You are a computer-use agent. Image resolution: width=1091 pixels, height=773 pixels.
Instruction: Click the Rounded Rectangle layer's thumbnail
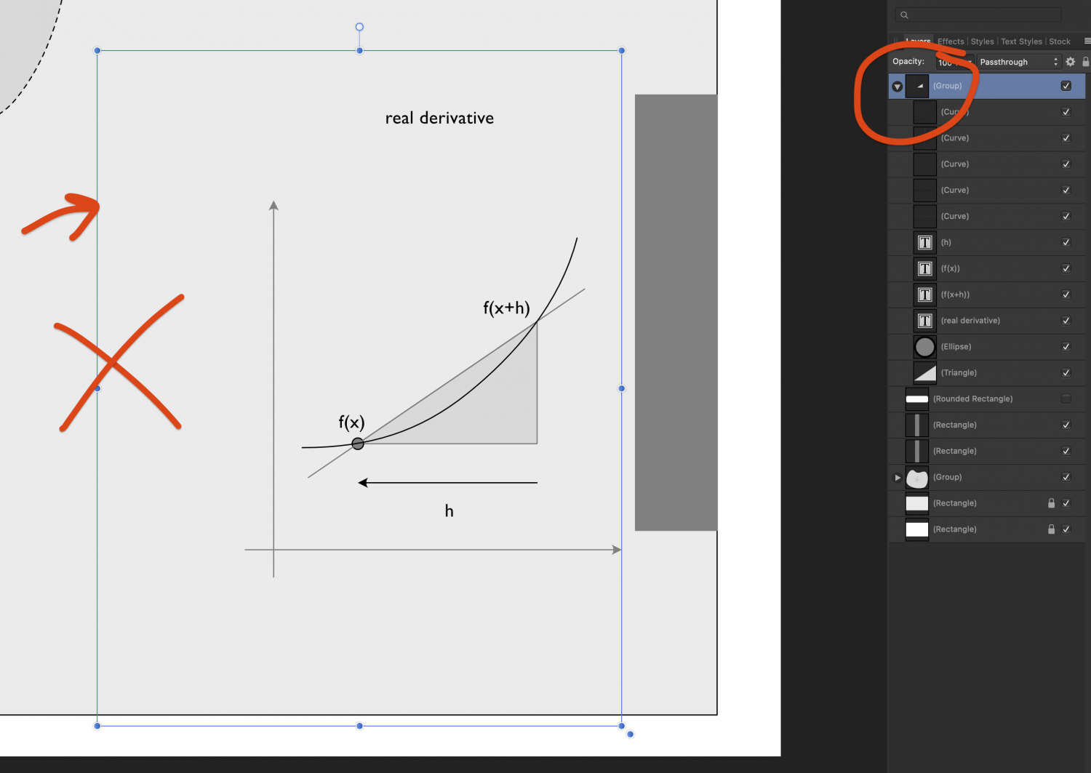tap(916, 399)
